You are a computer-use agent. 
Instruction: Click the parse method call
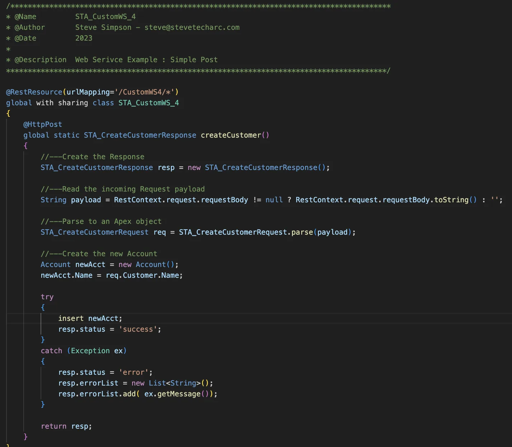(302, 232)
